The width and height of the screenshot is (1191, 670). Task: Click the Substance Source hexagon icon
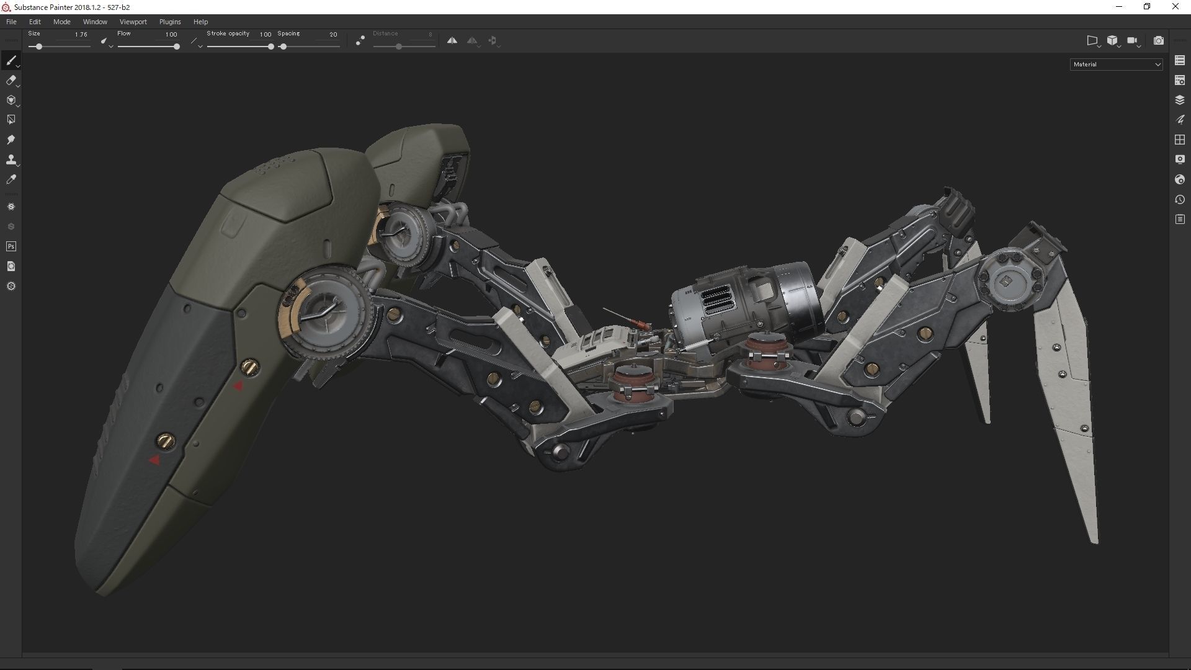tap(11, 207)
